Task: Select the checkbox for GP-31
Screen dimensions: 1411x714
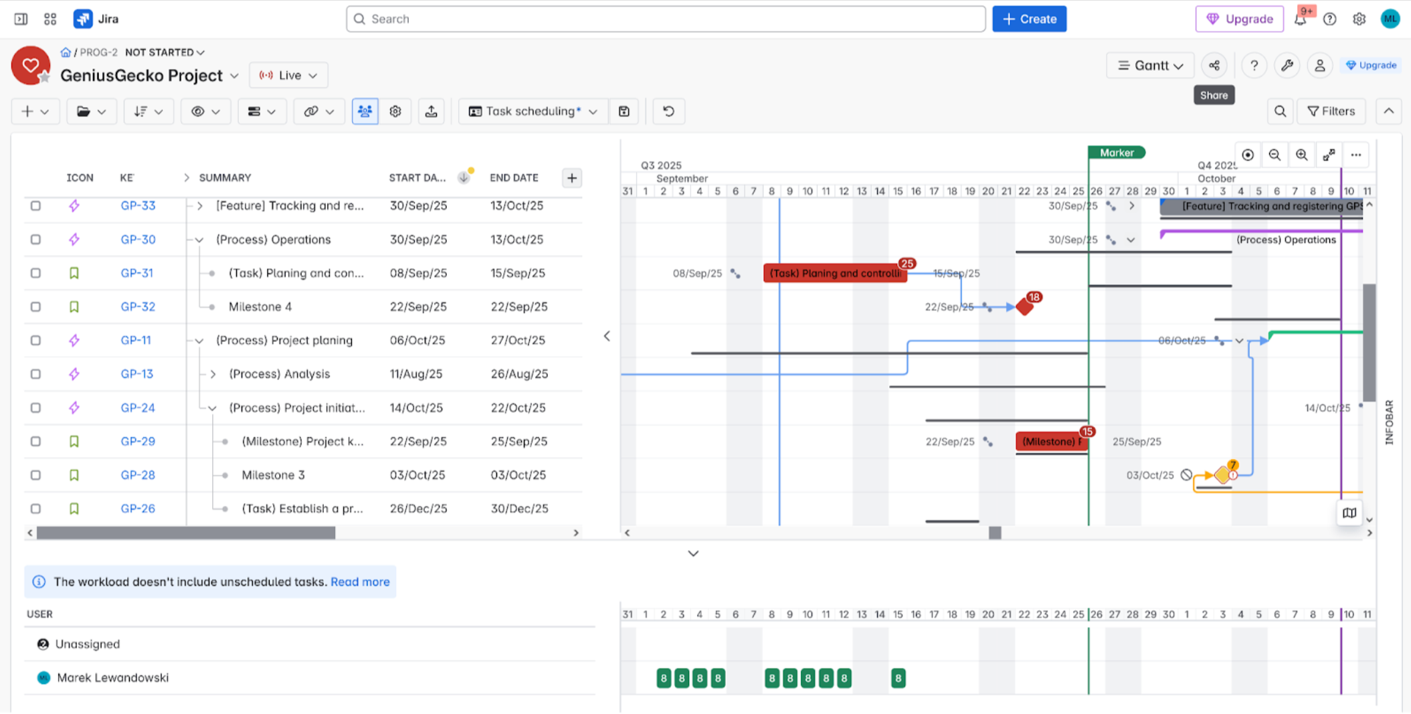Action: [35, 273]
